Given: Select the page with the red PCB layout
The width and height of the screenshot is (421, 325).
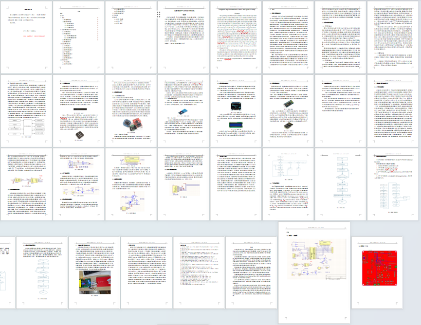Looking at the screenshot, I should pyautogui.click(x=377, y=272).
